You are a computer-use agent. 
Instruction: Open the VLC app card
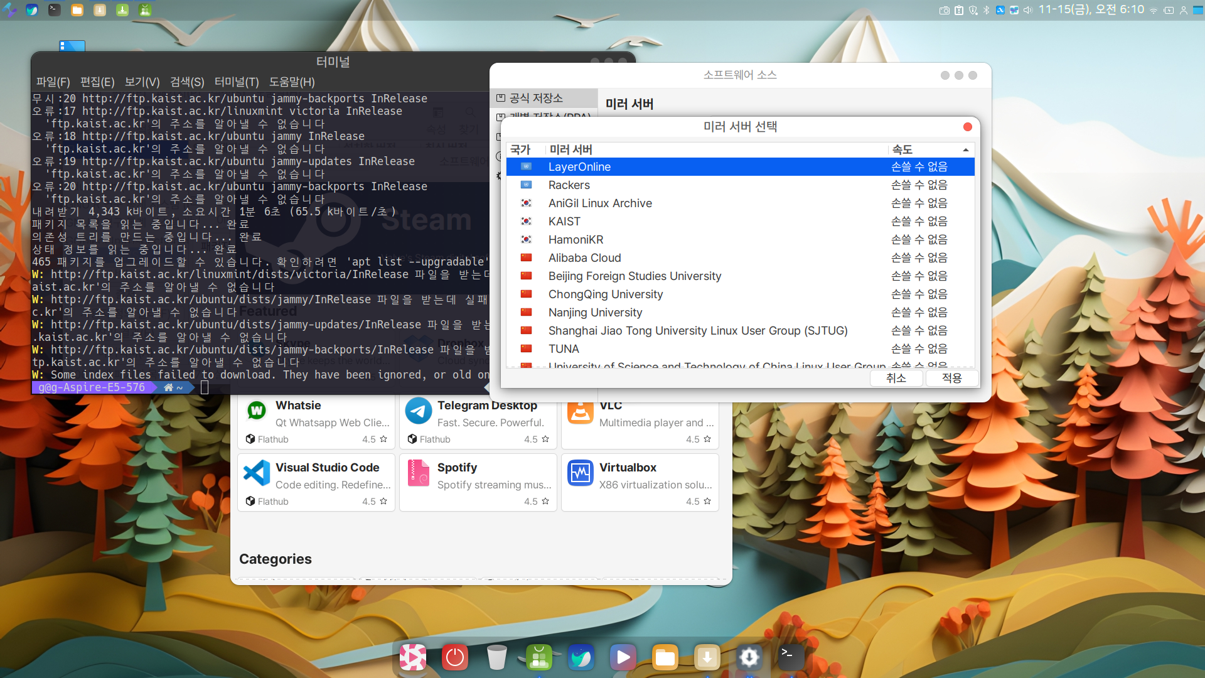click(x=640, y=424)
